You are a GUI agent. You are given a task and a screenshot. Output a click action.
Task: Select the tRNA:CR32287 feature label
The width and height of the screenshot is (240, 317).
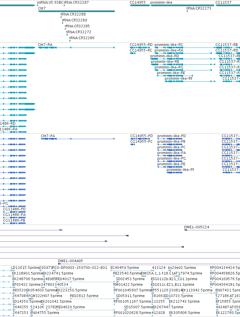pos(76,3)
